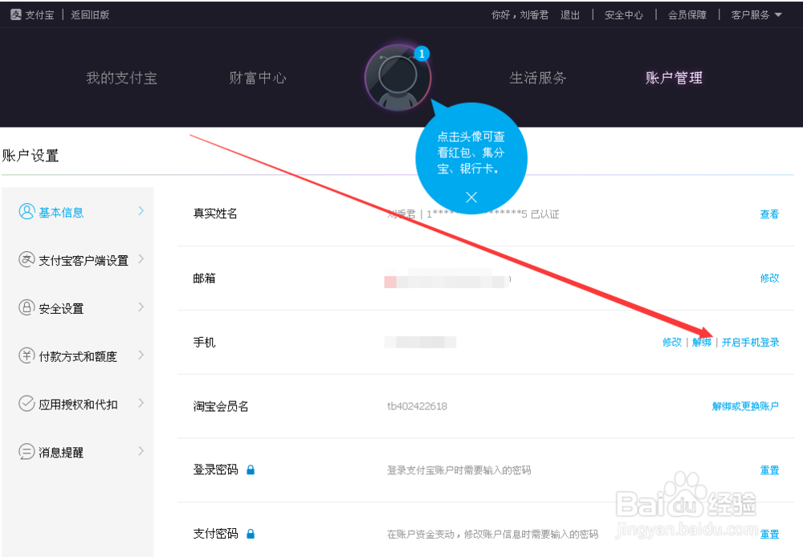The image size is (803, 557).
Task: Click 重置 for 支付密码
Action: tap(769, 534)
